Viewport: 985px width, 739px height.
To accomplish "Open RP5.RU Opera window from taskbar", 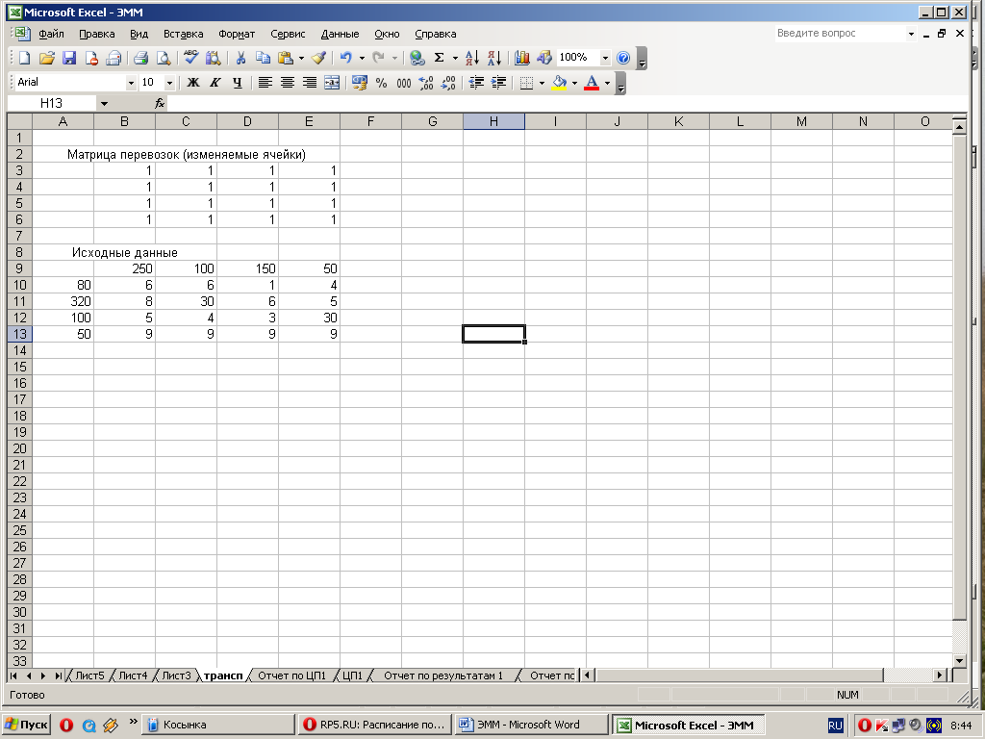I will [x=375, y=725].
